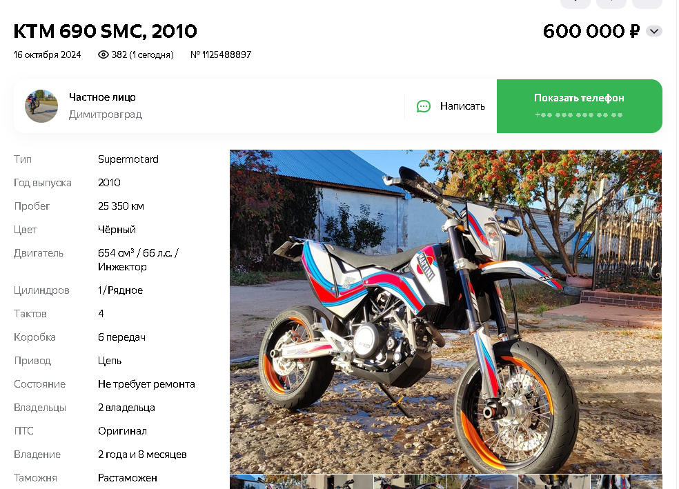The height and width of the screenshot is (489, 679).
Task: Select the last gallery thumbnail in the strip
Action: 626,482
